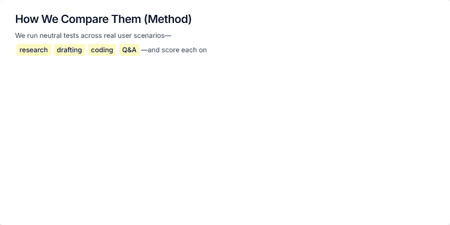The image size is (450, 225).
Task: Click the word "and" following the Q&A chip
Action: coord(154,50)
